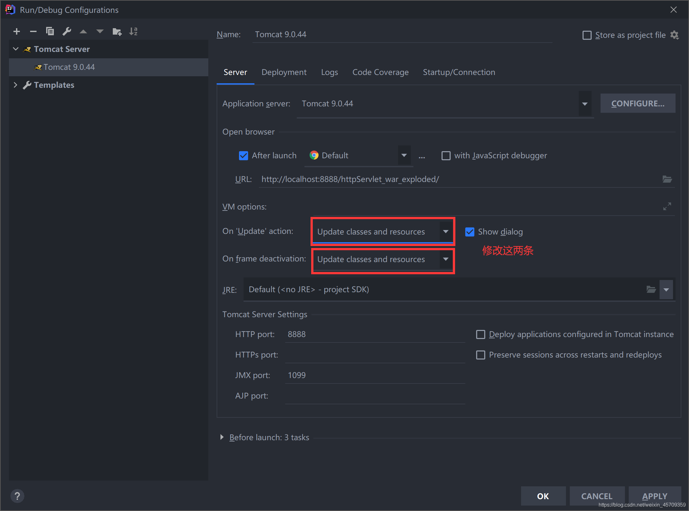Viewport: 689px width, 511px height.
Task: Add new configuration with plus icon
Action: point(17,31)
